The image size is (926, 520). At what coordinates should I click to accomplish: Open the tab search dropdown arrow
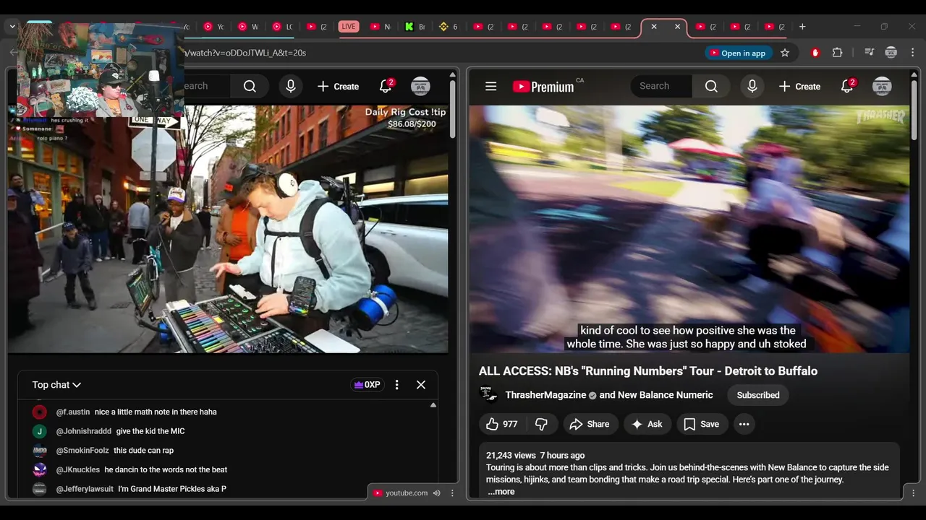tap(12, 27)
